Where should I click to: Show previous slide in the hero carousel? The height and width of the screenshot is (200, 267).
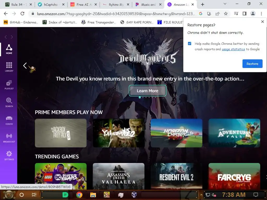pos(25,65)
